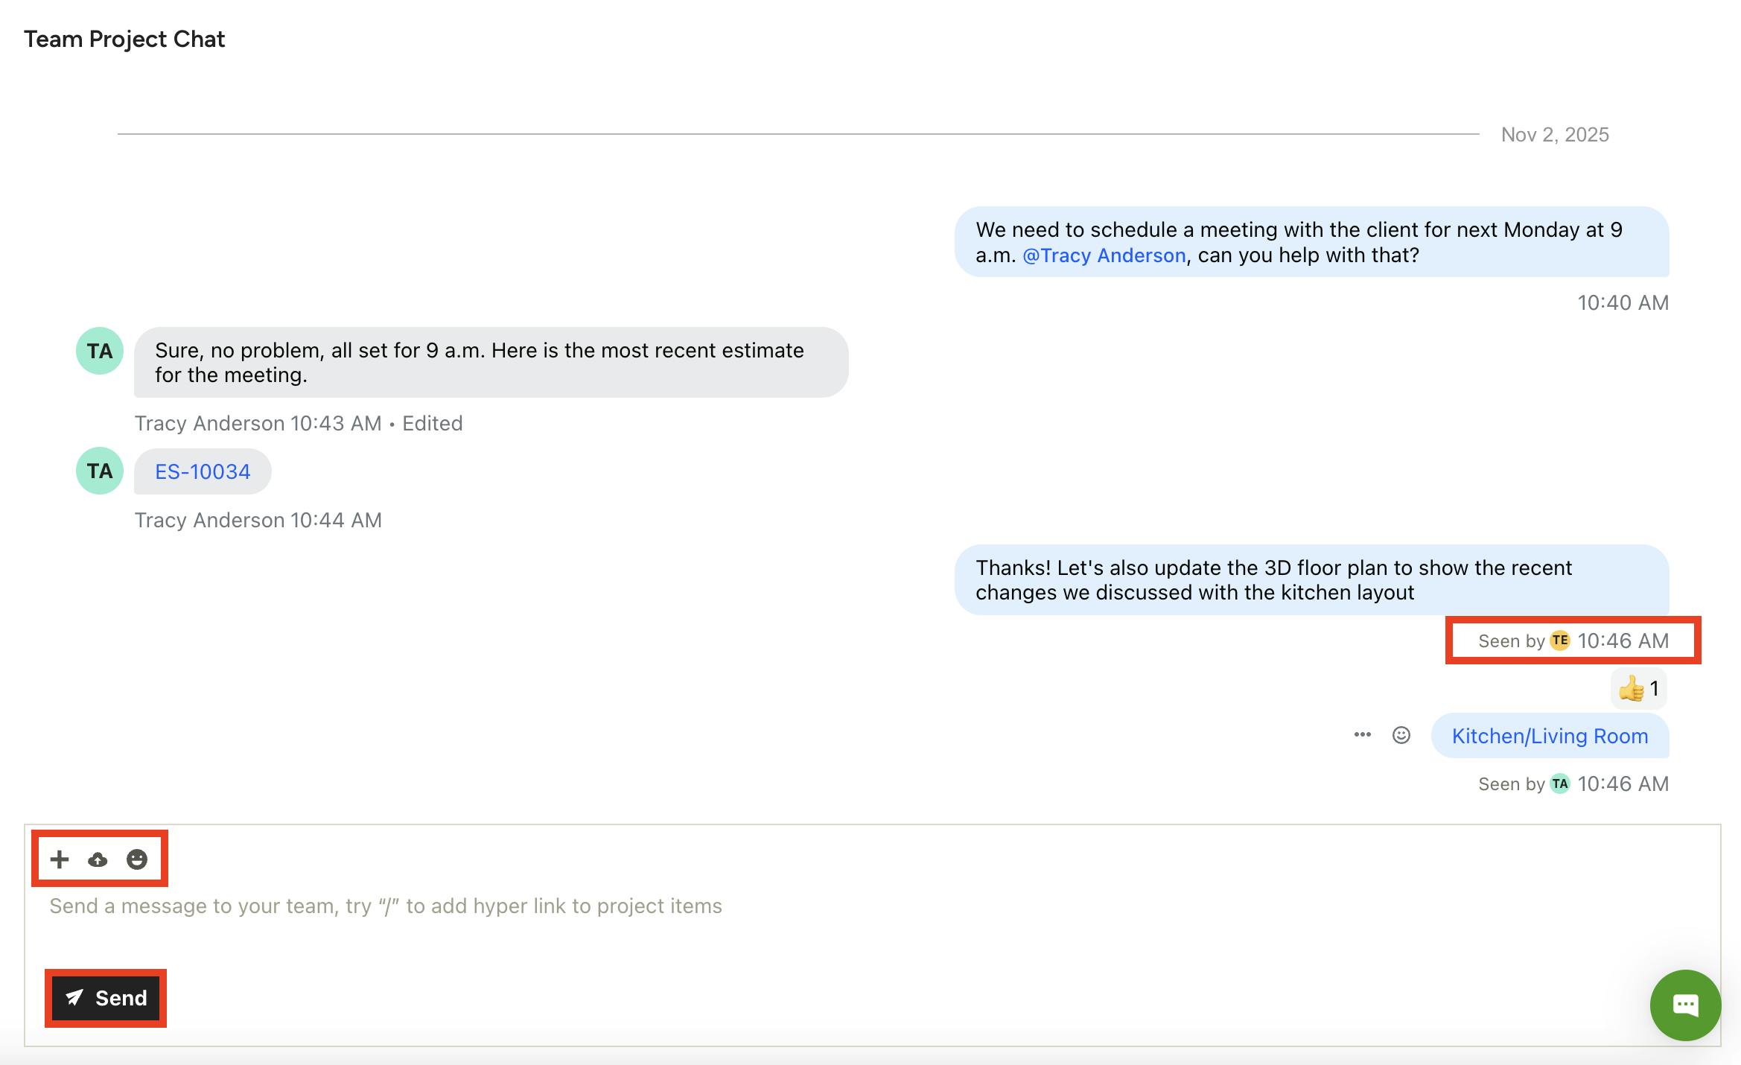Click the three-dots more options icon

tap(1362, 735)
